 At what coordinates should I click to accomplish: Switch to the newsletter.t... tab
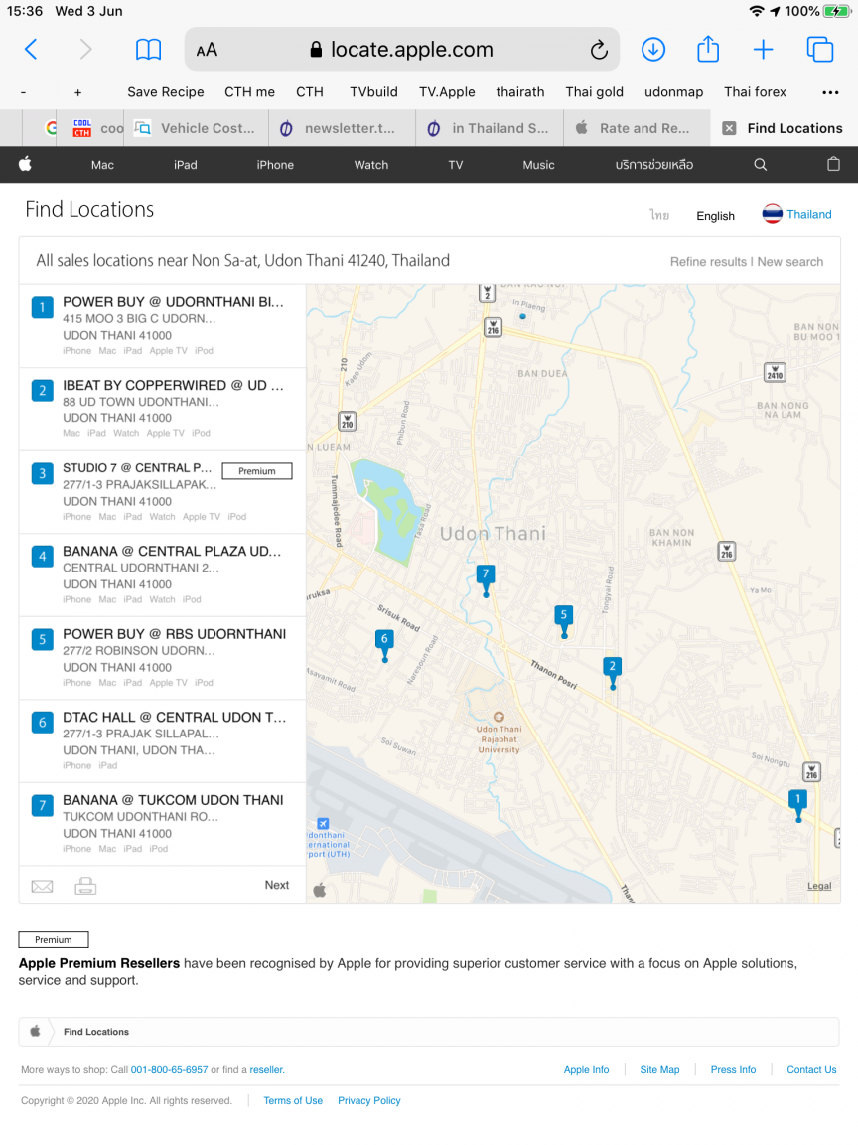pyautogui.click(x=343, y=128)
